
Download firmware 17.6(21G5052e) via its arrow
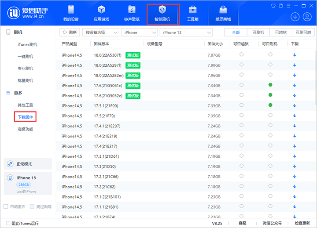[295, 95]
